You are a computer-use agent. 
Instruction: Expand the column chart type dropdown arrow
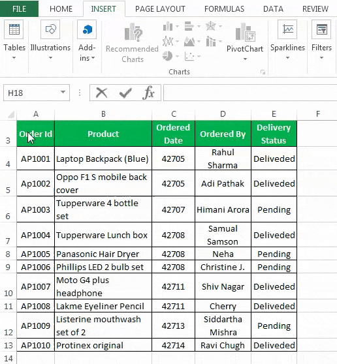(x=178, y=27)
